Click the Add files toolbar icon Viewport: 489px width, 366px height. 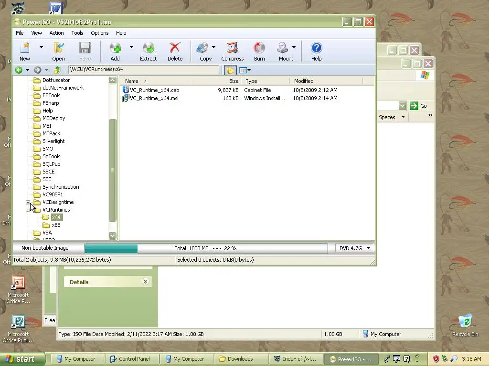115,51
